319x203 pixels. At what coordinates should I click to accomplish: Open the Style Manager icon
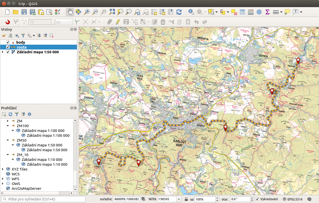tap(57, 12)
